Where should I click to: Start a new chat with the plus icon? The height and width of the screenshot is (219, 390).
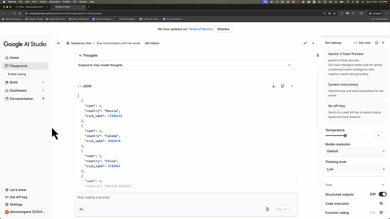tap(313, 43)
